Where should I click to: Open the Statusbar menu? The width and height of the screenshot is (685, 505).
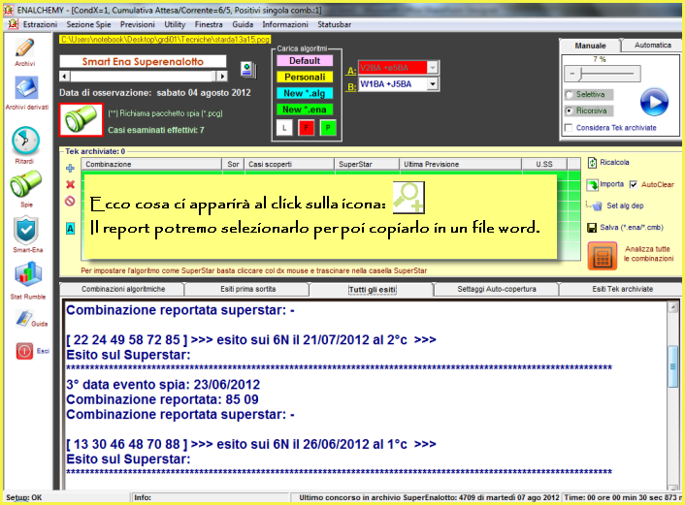tap(334, 24)
